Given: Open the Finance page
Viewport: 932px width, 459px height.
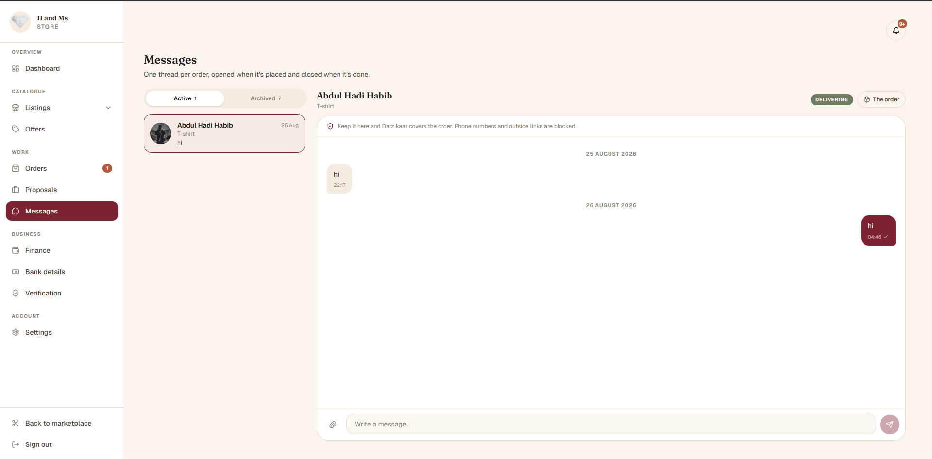Looking at the screenshot, I should 62,250.
